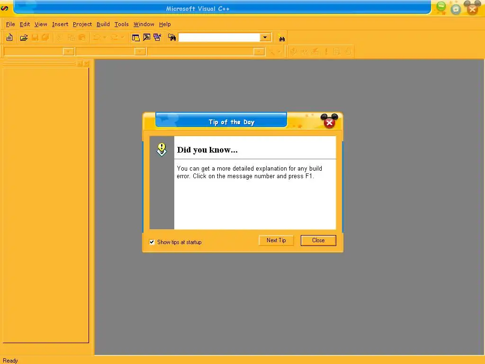
Task: Click the Go debug icon
Action: coord(337,52)
